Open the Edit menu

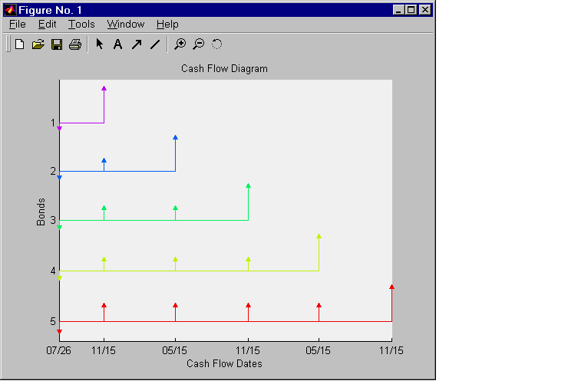pyautogui.click(x=47, y=25)
